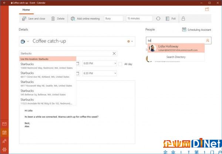This screenshot has height=154, width=222.
Task: Select Starbucks at Bellevue Sq, Bellevue
Action: 48,93
